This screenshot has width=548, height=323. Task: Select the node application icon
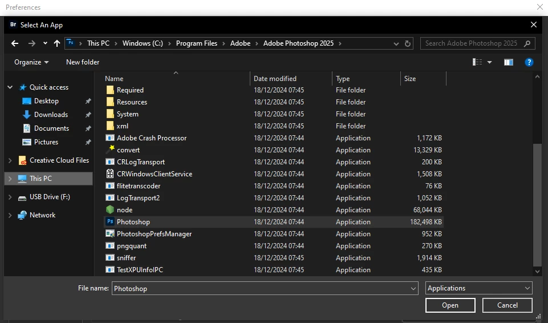[x=110, y=210]
